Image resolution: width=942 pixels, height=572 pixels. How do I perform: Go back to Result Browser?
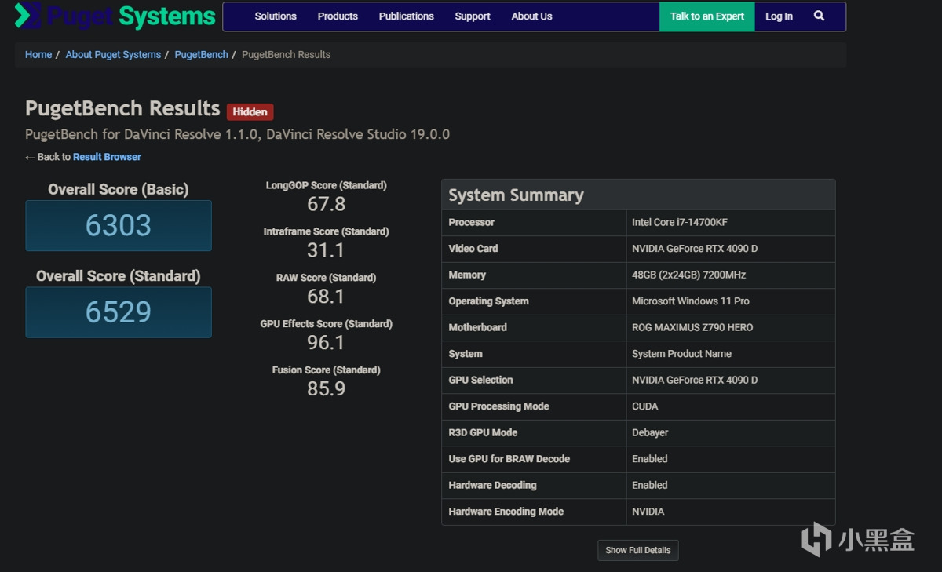pyautogui.click(x=107, y=157)
